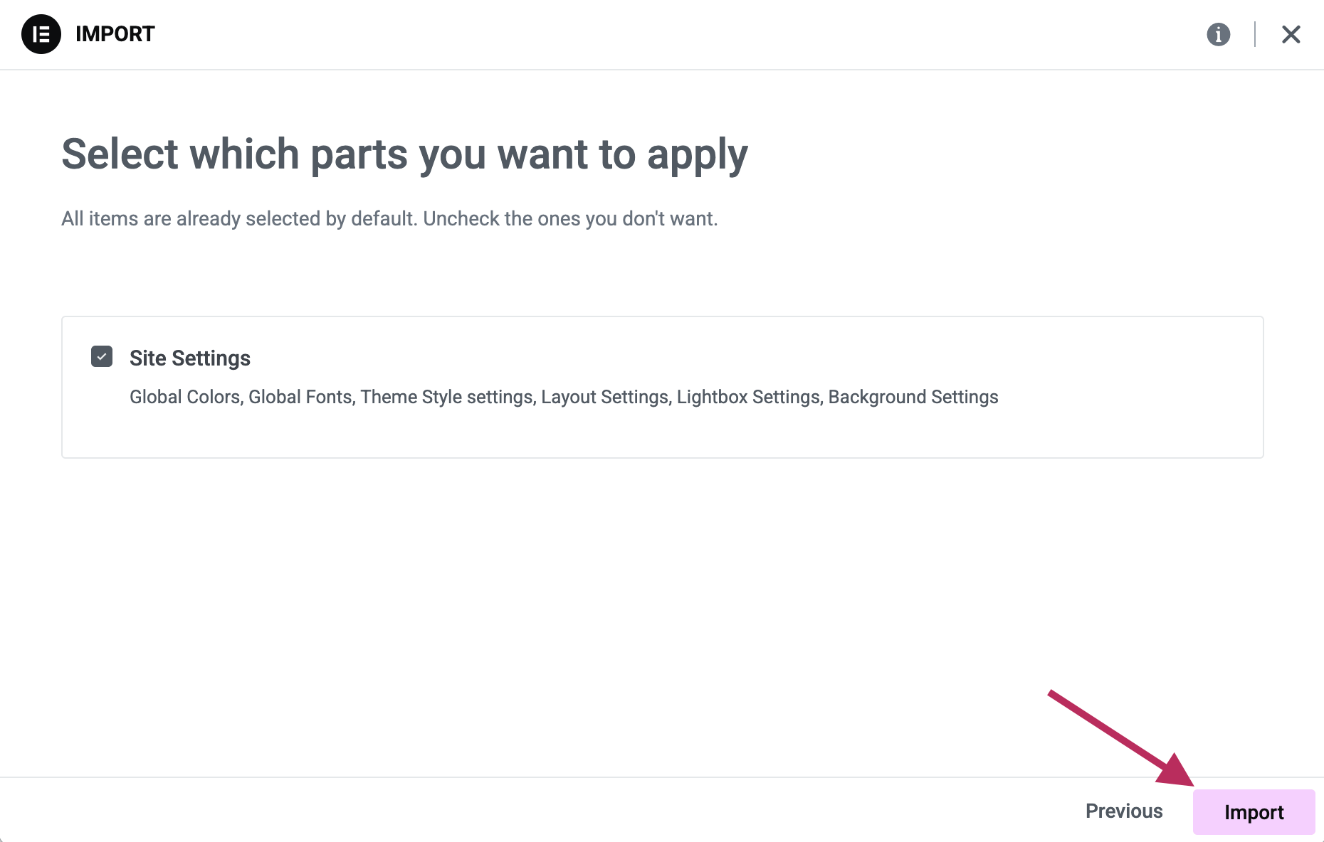The image size is (1324, 842).
Task: Click the 'All items are already selected' text
Action: [x=389, y=218]
